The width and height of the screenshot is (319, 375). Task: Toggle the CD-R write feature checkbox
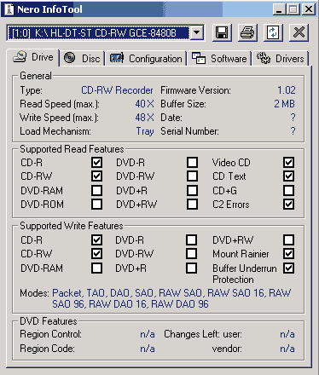click(x=96, y=239)
